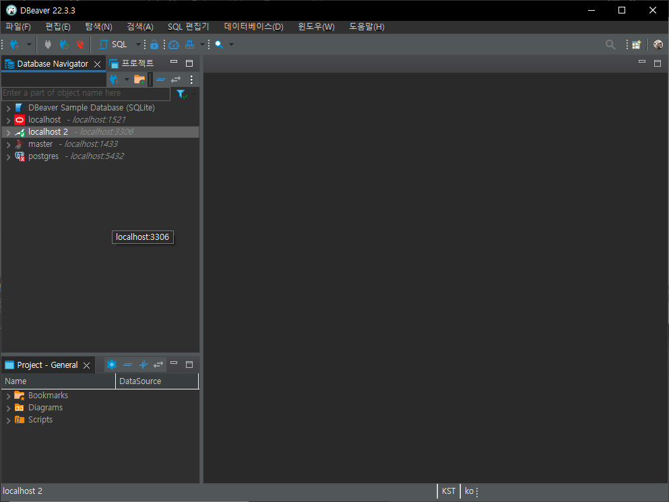Image resolution: width=669 pixels, height=502 pixels.
Task: Close the Database Navigator tab
Action: pos(97,65)
